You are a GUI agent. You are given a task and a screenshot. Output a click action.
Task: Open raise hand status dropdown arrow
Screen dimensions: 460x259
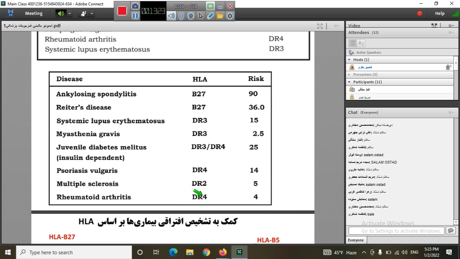[x=92, y=13]
